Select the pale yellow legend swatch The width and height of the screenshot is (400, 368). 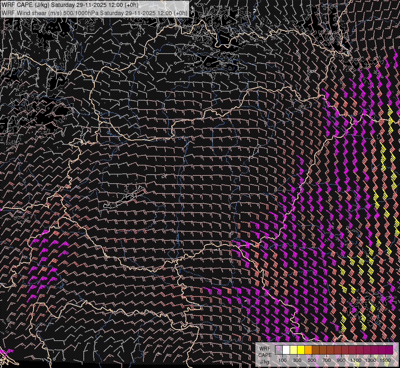(294, 350)
